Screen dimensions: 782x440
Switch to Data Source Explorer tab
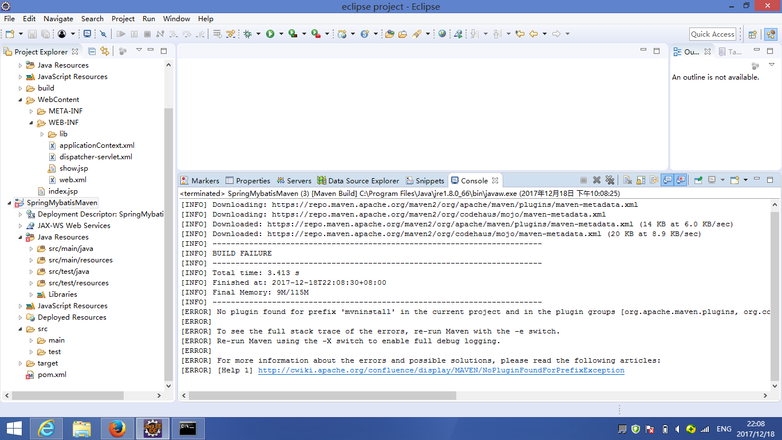(358, 180)
